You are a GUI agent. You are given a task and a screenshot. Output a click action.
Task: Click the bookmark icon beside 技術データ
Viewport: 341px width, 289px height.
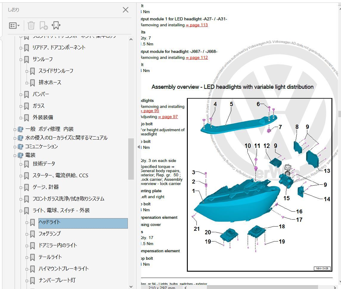tap(26, 164)
